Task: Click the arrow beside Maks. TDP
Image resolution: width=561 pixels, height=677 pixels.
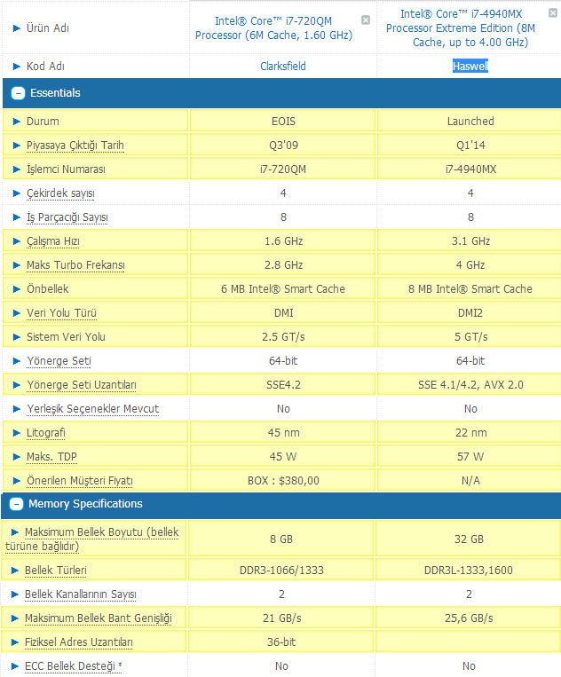Action: click(16, 457)
